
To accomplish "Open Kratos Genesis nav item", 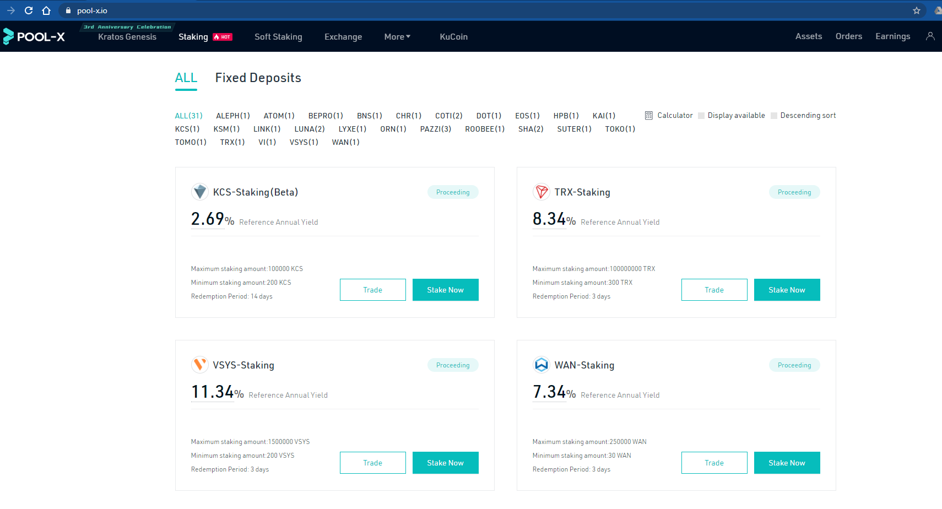I will click(127, 37).
